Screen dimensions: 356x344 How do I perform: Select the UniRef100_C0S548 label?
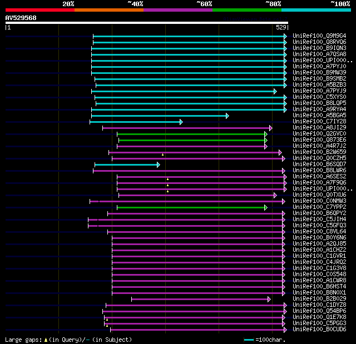point(319,275)
